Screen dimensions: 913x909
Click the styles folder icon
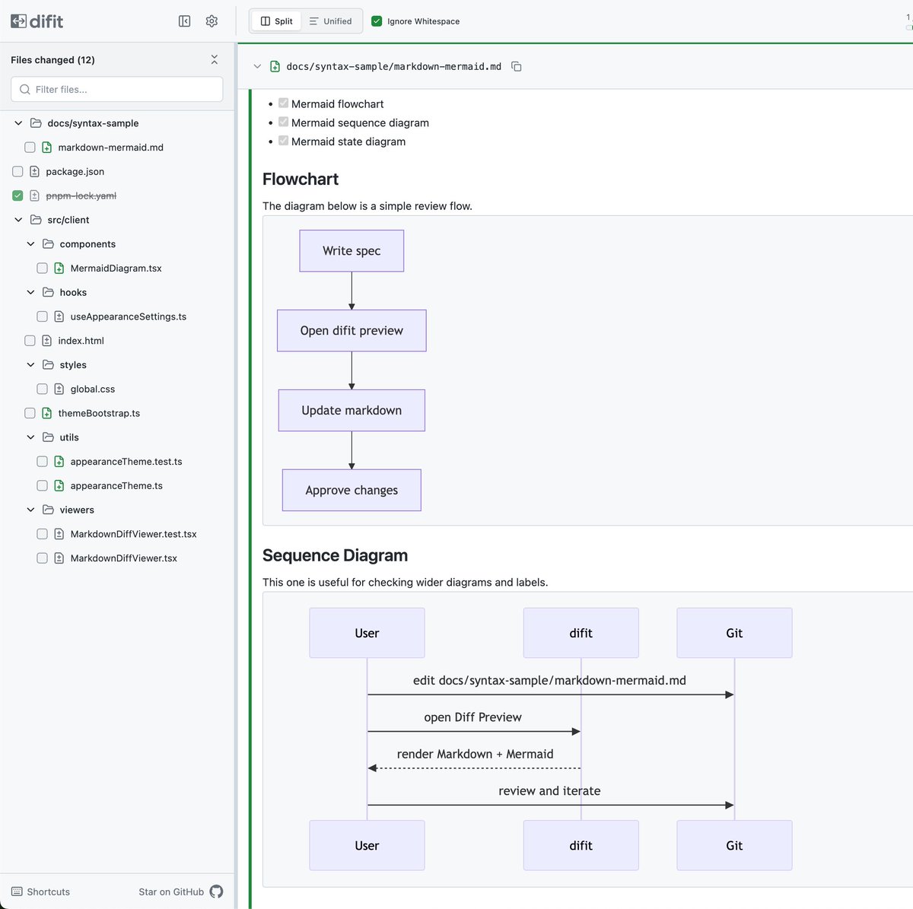48,365
